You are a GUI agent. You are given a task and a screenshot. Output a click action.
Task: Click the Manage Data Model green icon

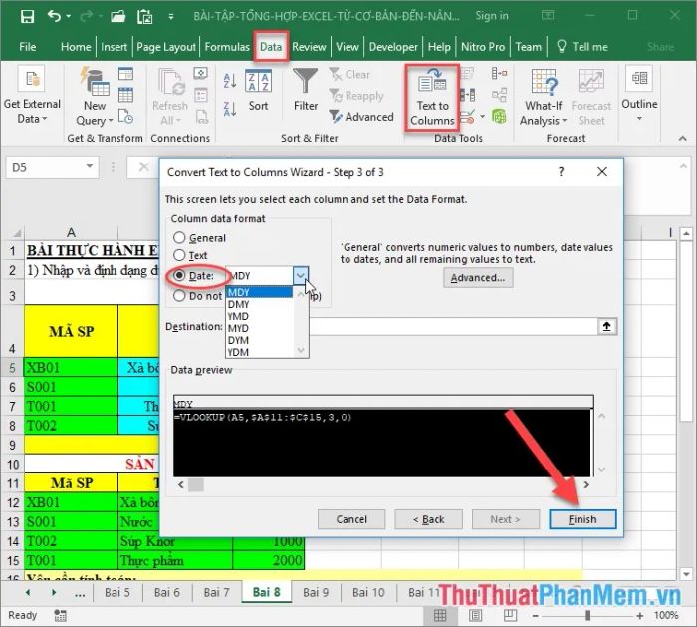pyautogui.click(x=499, y=117)
